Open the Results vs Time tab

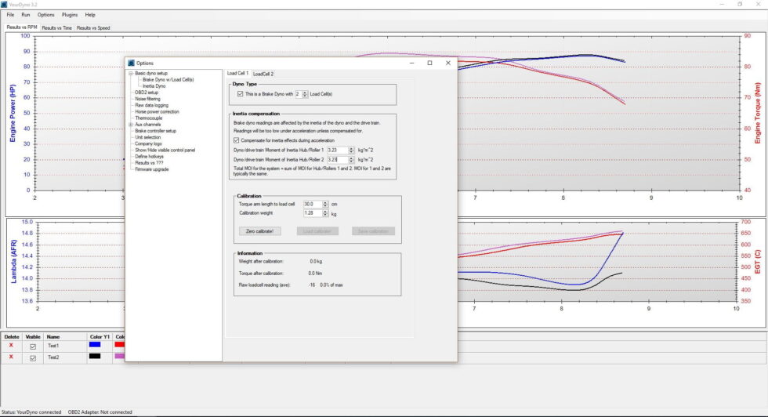coord(56,27)
